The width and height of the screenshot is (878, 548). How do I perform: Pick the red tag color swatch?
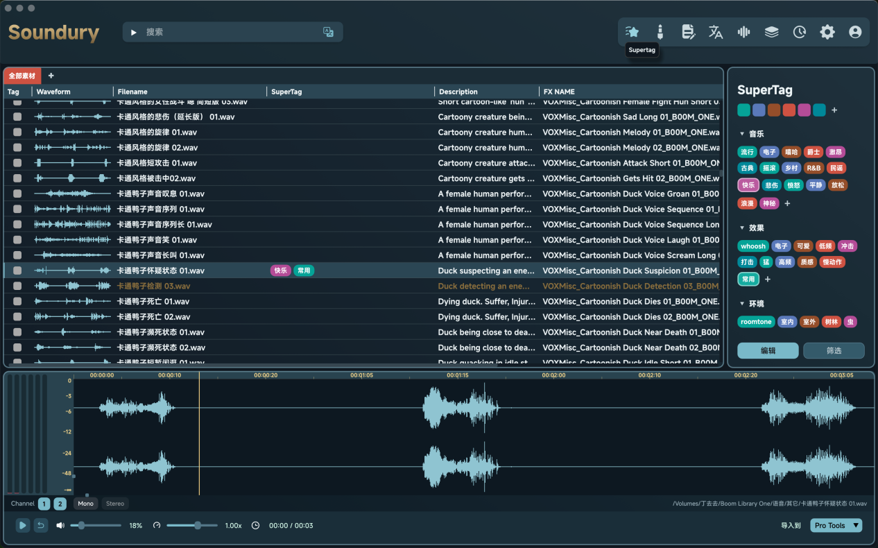click(789, 110)
